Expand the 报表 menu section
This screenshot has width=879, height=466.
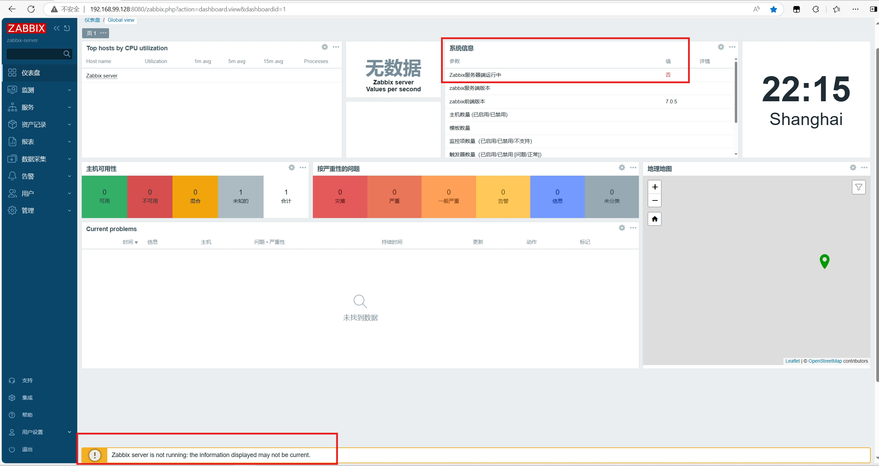pos(39,142)
